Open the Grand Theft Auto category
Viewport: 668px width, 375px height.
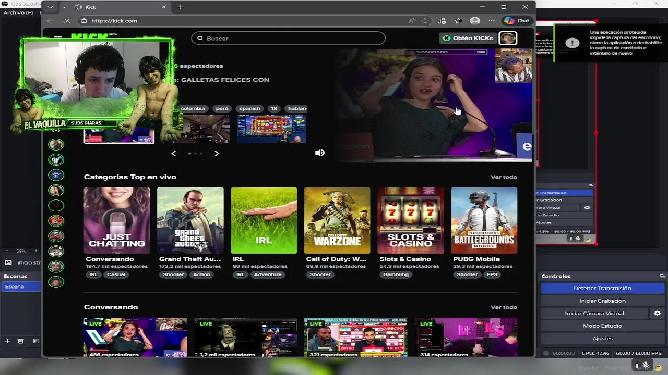[x=190, y=220]
